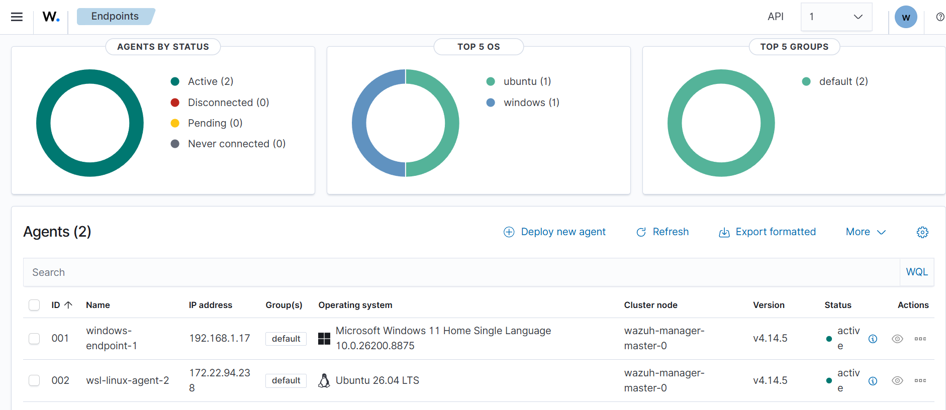
Task: Click blue windows segment in OS donut
Action: tap(360, 123)
